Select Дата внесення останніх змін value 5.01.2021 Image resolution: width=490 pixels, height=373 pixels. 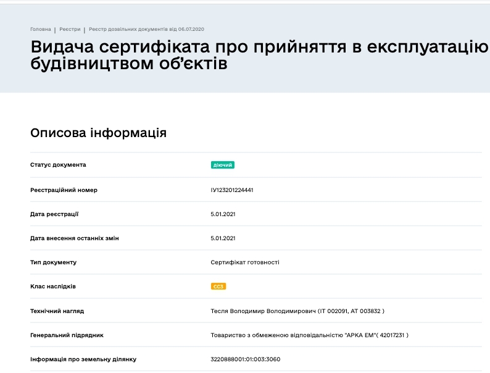[223, 238]
